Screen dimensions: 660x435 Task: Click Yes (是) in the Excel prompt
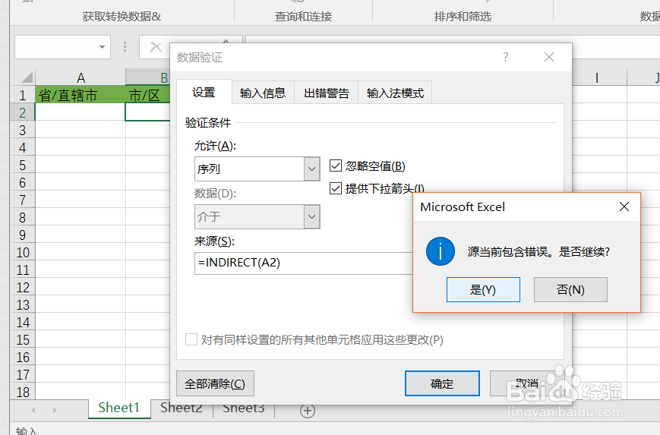(483, 289)
